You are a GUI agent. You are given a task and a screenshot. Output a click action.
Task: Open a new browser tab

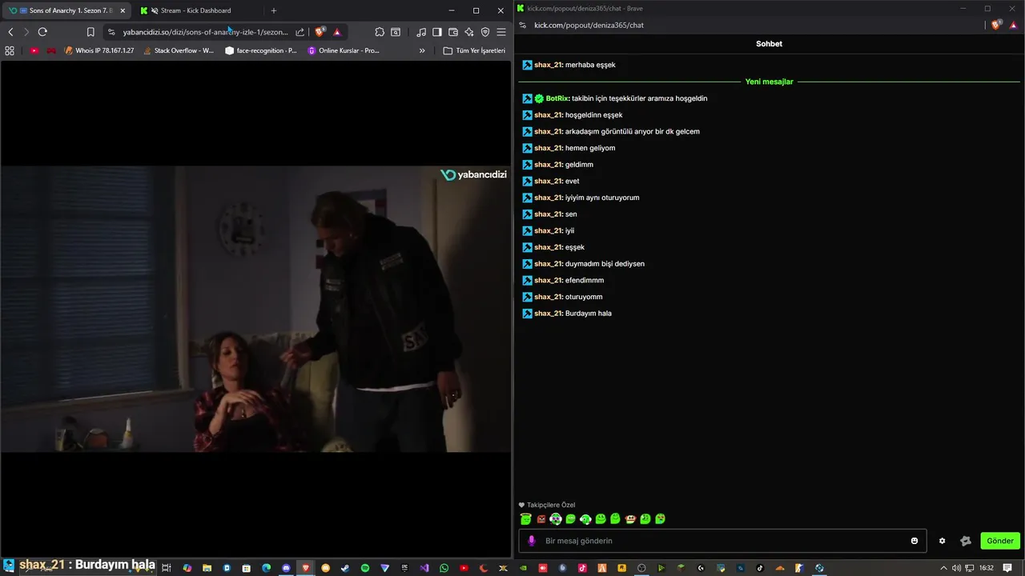click(274, 10)
